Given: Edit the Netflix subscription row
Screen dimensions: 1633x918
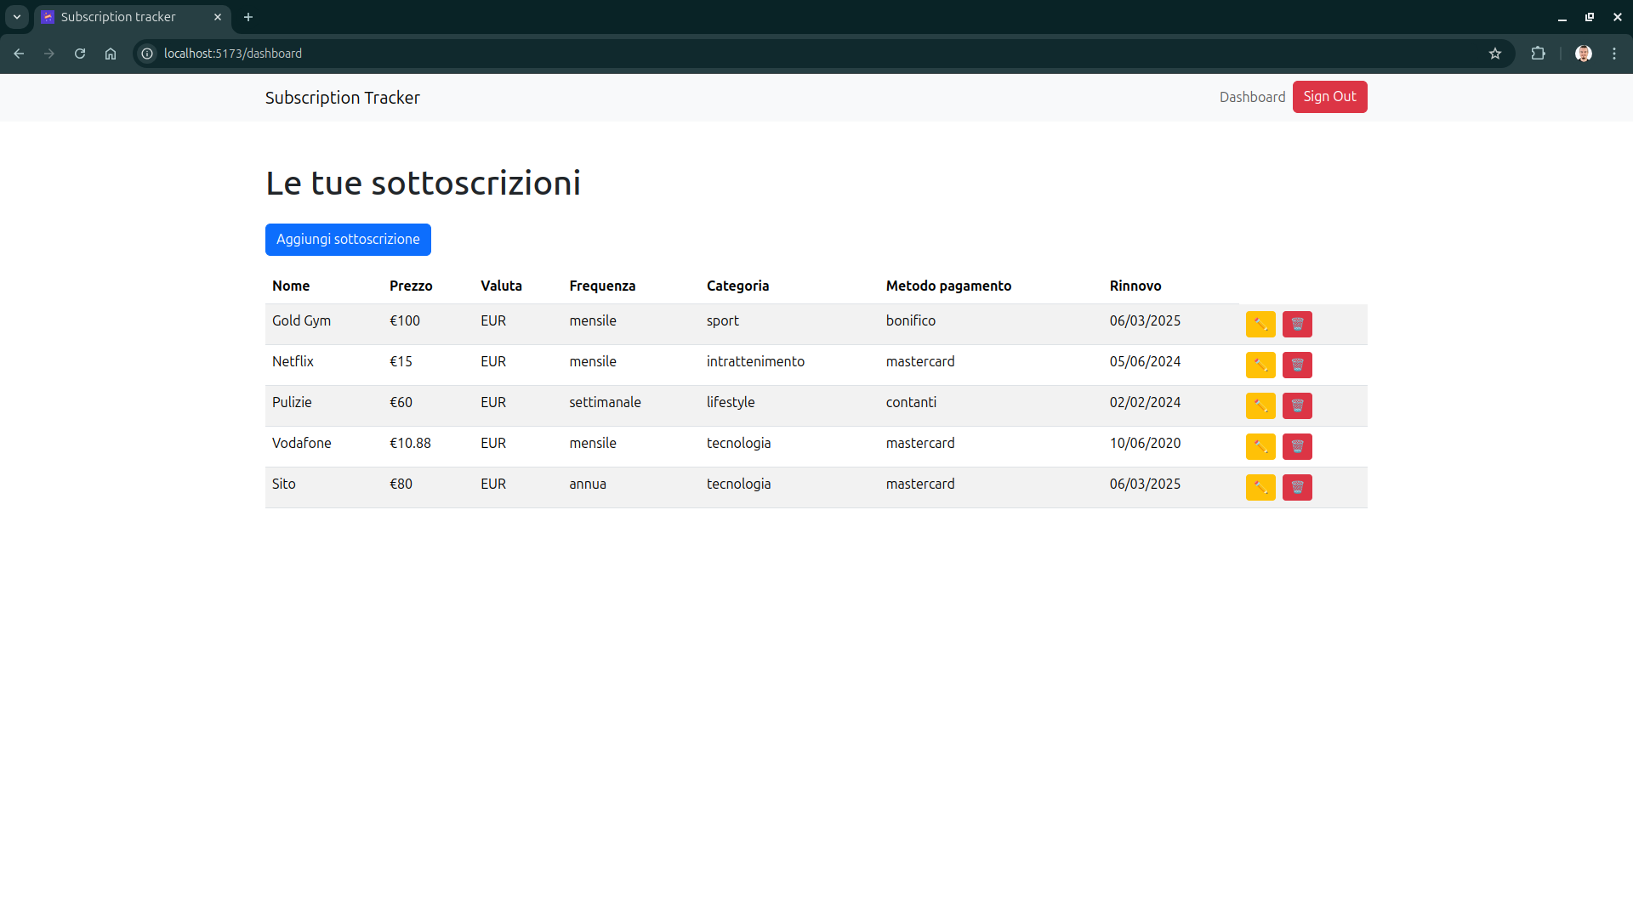Looking at the screenshot, I should point(1260,365).
